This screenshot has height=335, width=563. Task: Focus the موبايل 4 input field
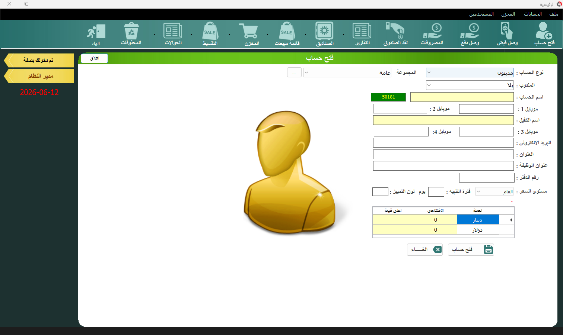click(401, 132)
